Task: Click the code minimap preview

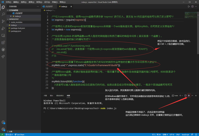Action: (x=191, y=15)
